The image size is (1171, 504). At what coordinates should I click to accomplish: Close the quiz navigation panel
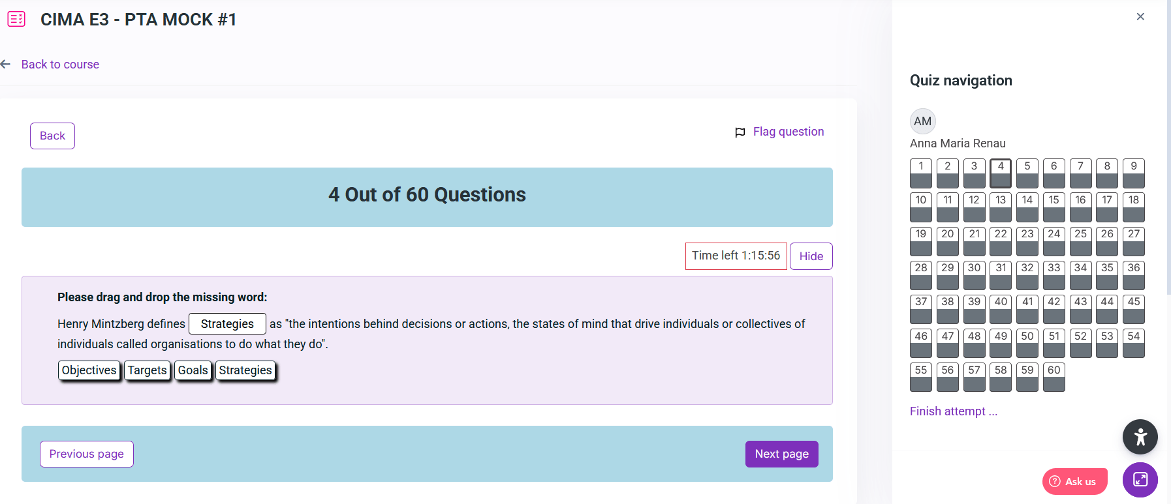pyautogui.click(x=1140, y=17)
